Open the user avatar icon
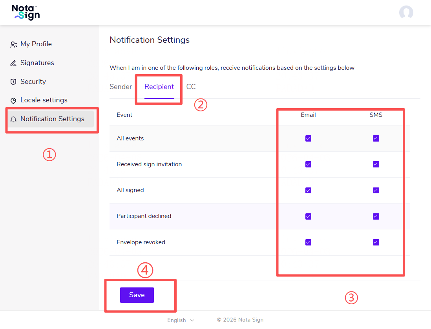 pos(406,13)
